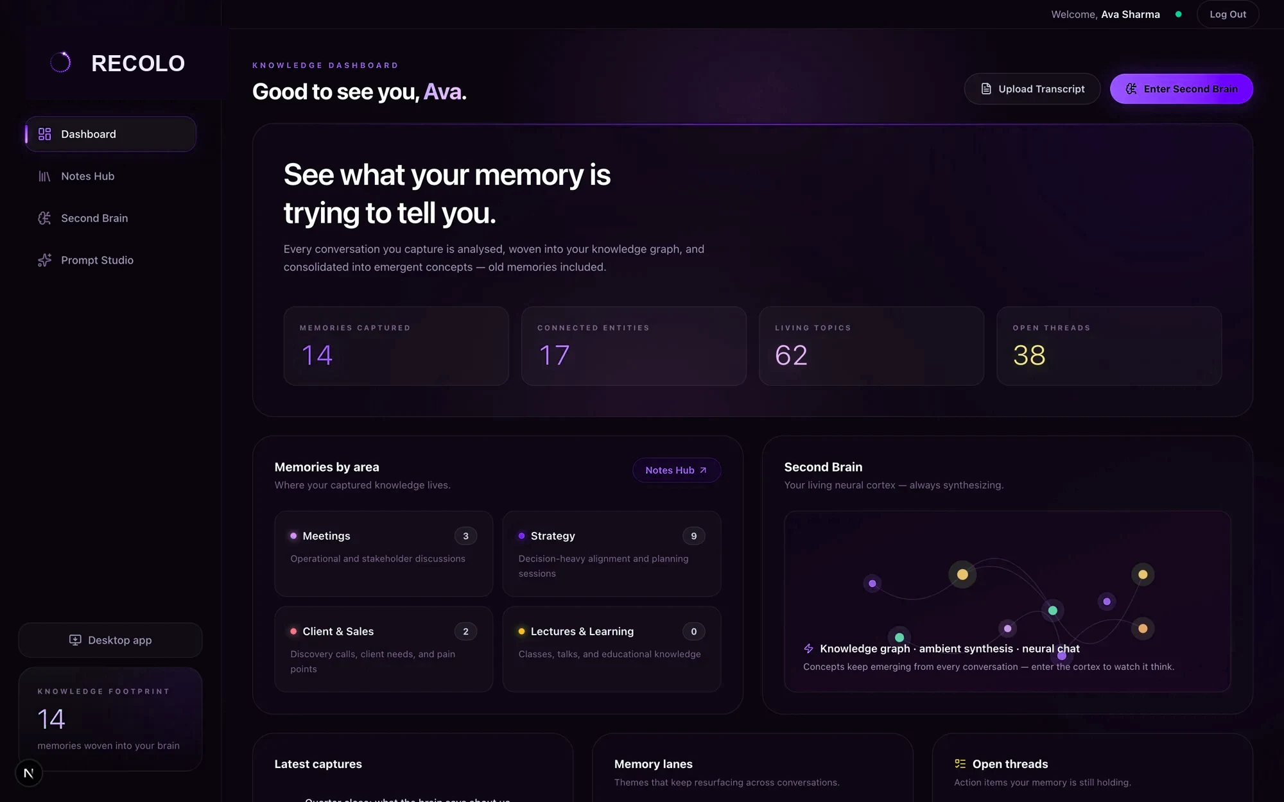Open the Strategy area card
1284x802 pixels.
[612, 554]
